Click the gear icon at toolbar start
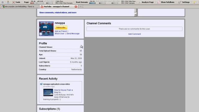 2,2
